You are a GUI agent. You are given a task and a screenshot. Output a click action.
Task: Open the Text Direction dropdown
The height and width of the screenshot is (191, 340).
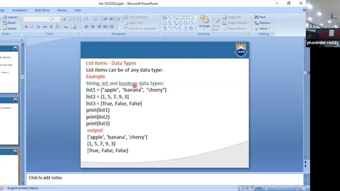click(x=137, y=17)
